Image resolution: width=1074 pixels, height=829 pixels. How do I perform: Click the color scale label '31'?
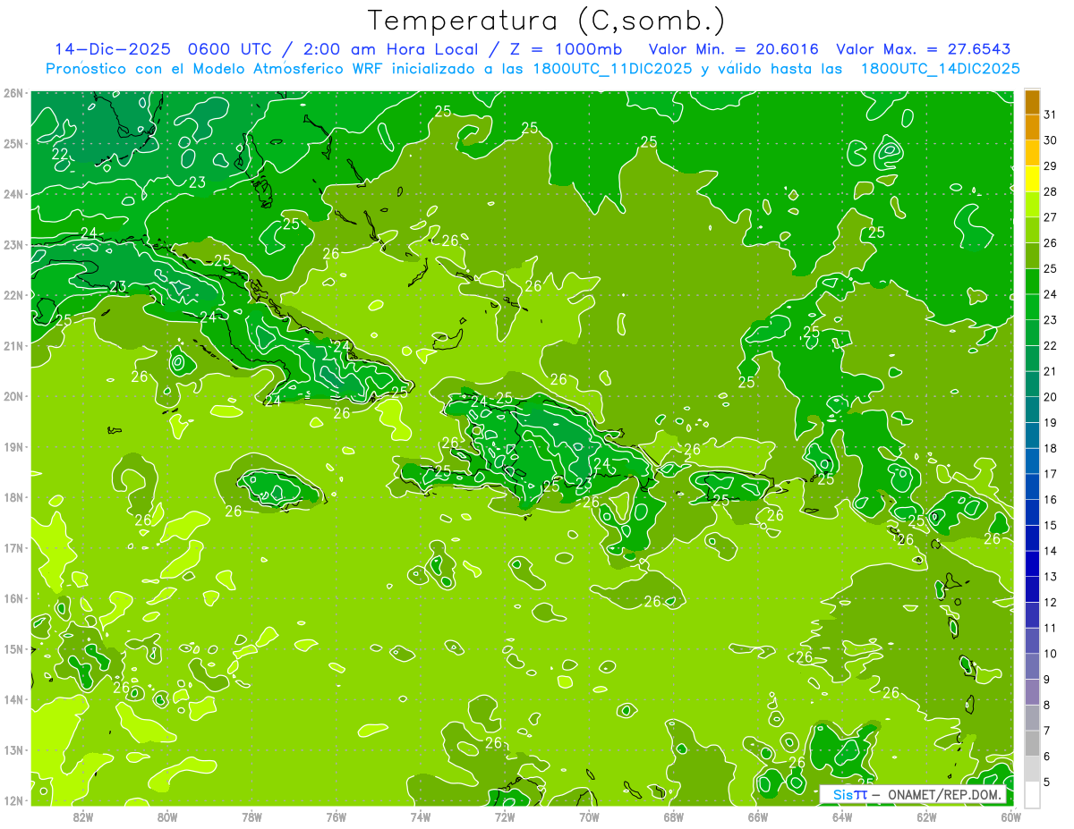coord(1050,114)
